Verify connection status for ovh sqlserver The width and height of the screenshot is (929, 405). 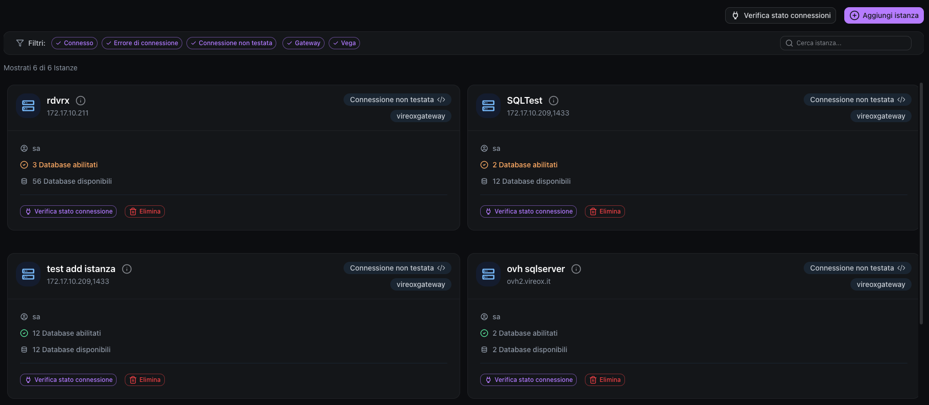click(x=528, y=380)
